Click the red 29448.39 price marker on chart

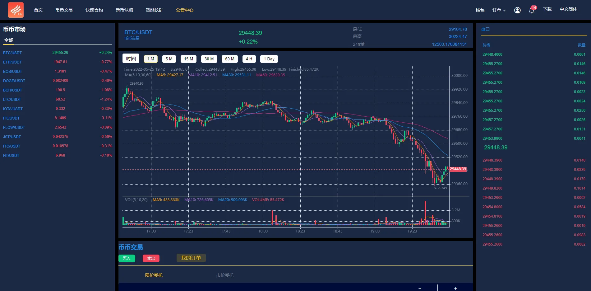click(458, 169)
